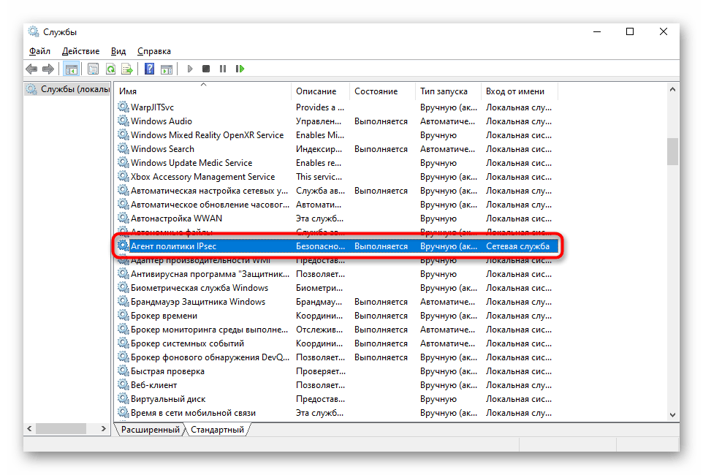
Task: Select Брокер фонового обнаружения DevQ... row
Action: point(336,357)
